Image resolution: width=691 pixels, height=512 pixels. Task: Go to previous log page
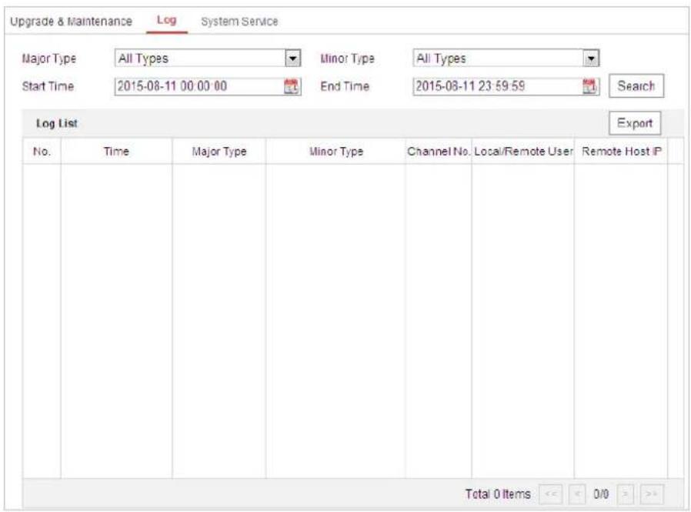pyautogui.click(x=577, y=494)
